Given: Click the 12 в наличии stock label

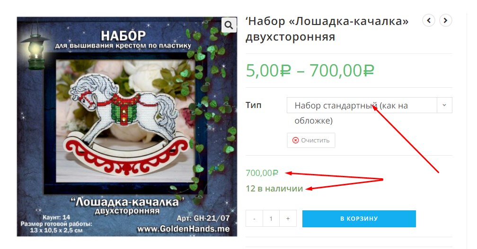Looking at the screenshot, I should click(274, 189).
